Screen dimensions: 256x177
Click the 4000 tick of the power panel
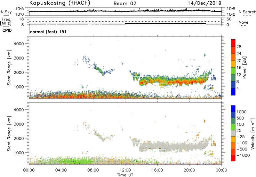tap(19, 44)
